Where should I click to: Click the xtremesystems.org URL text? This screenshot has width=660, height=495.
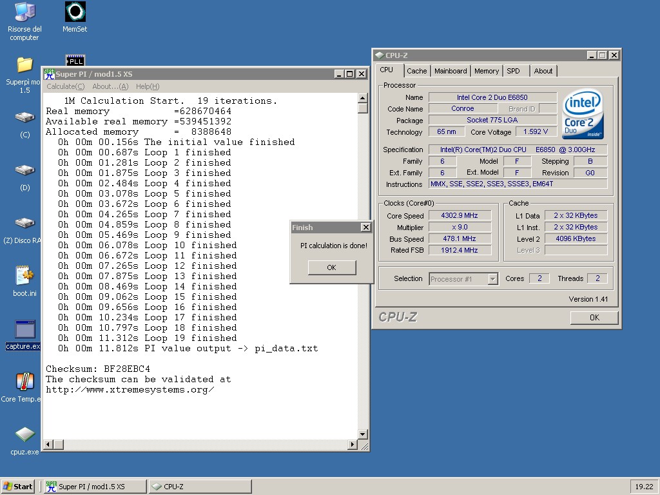coord(130,390)
